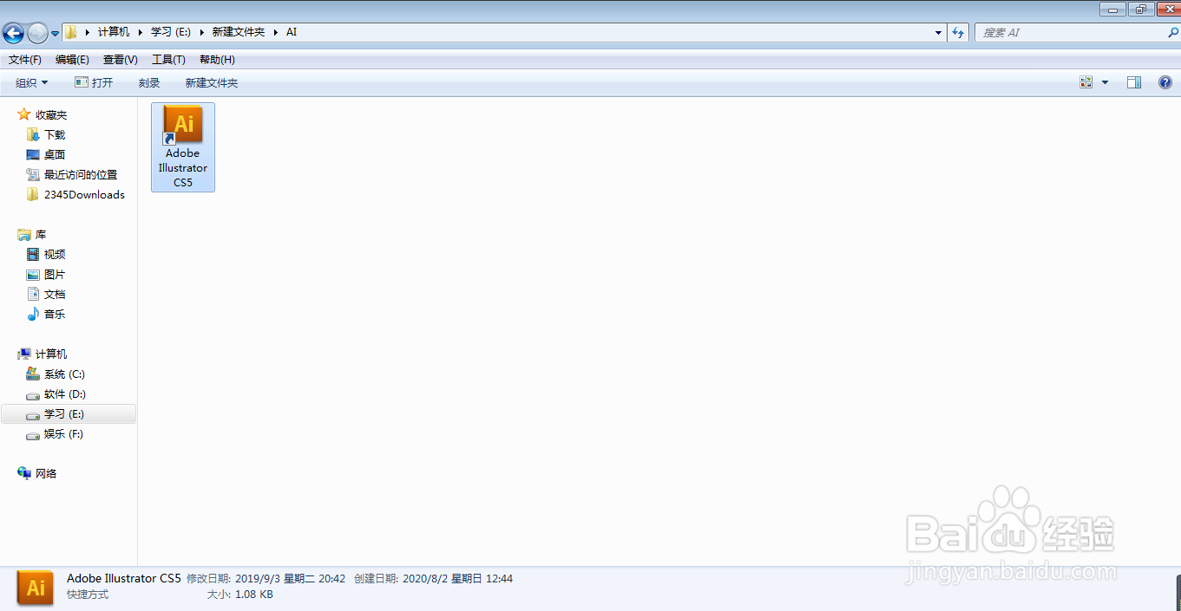Click 计算机 in the address breadcrumb
Screen dimensions: 1181x611
coord(114,32)
